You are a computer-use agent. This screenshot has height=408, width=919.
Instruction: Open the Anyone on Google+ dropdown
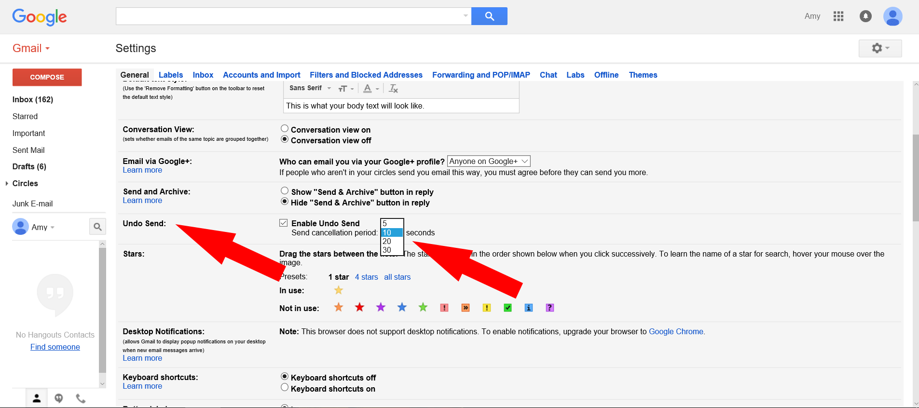(x=489, y=161)
